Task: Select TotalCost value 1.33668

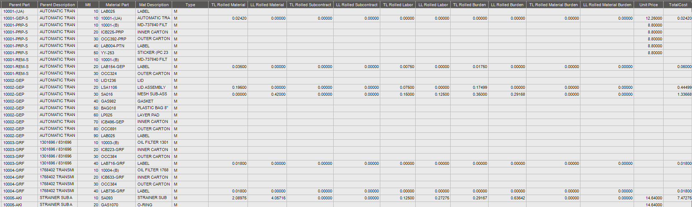Action: tap(678, 94)
